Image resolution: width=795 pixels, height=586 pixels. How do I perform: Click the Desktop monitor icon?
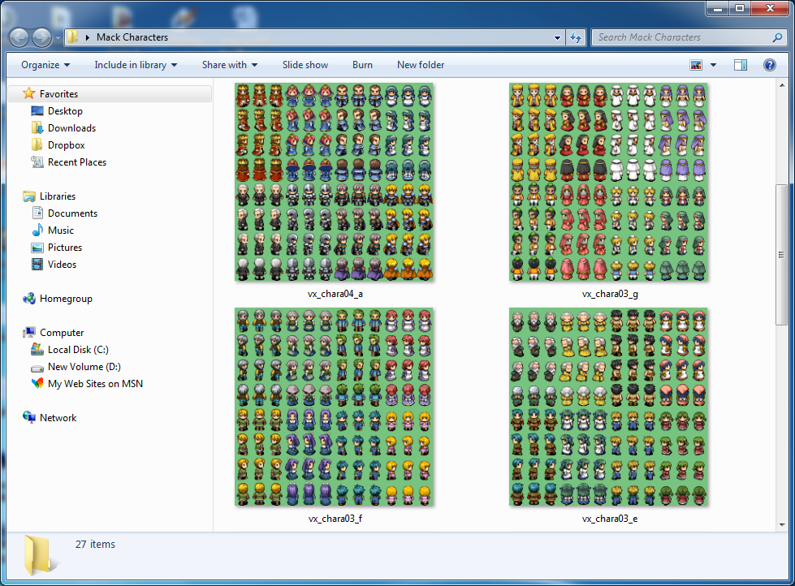pyautogui.click(x=37, y=111)
